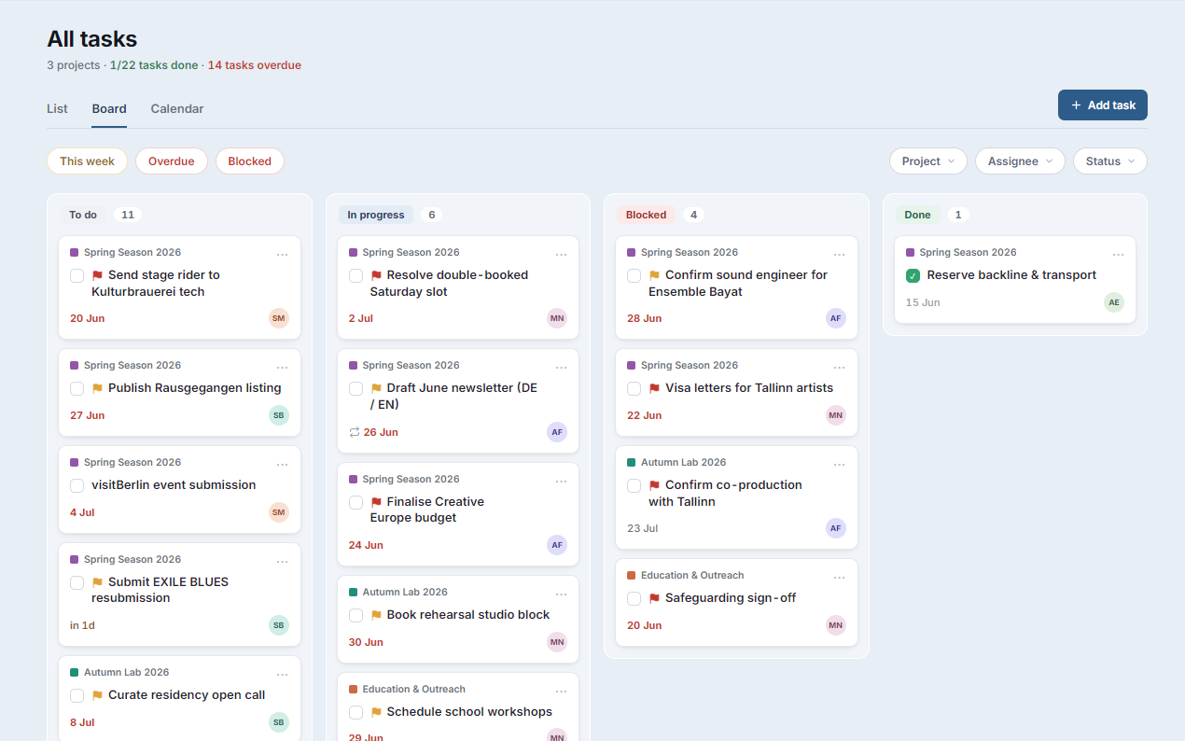This screenshot has height=741, width=1185.
Task: Click SB avatar on Publish Rausgegangen listing card
Action: pos(279,415)
